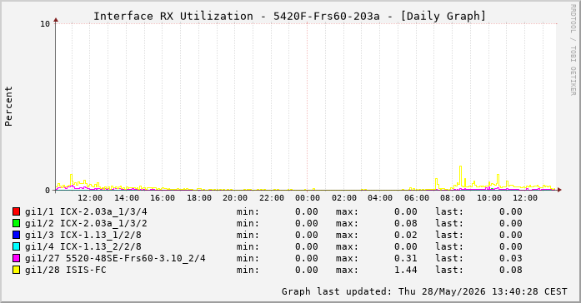Viewport: 581px width, 303px height.
Task: Click legend label gi1/3 ICX-1.13_1/2/8
Action: [83, 235]
